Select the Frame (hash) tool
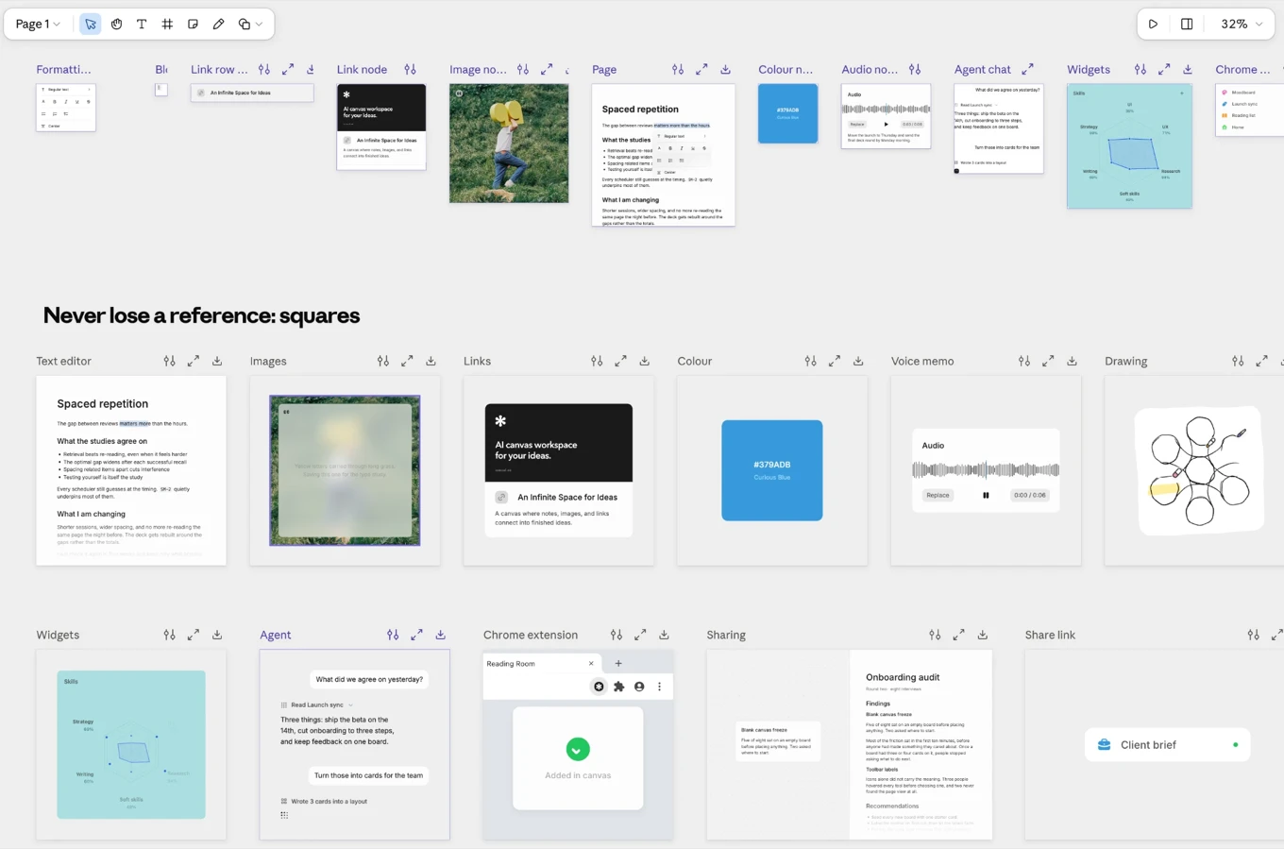Viewport: 1284px width, 849px height. coord(167,24)
